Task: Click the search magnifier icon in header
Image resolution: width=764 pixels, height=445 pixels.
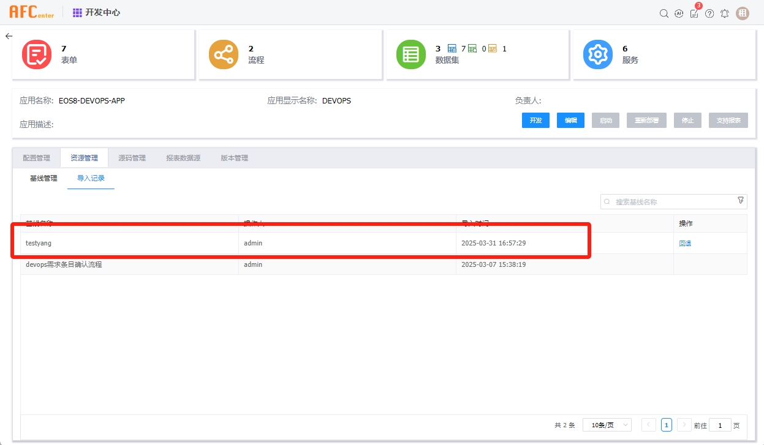Action: 664,13
